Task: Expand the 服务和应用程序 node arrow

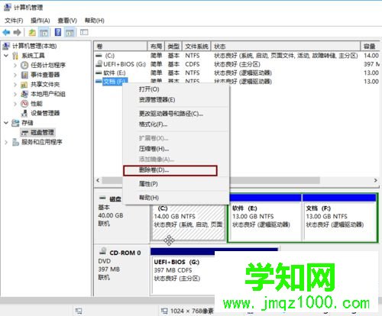Action: 6,142
